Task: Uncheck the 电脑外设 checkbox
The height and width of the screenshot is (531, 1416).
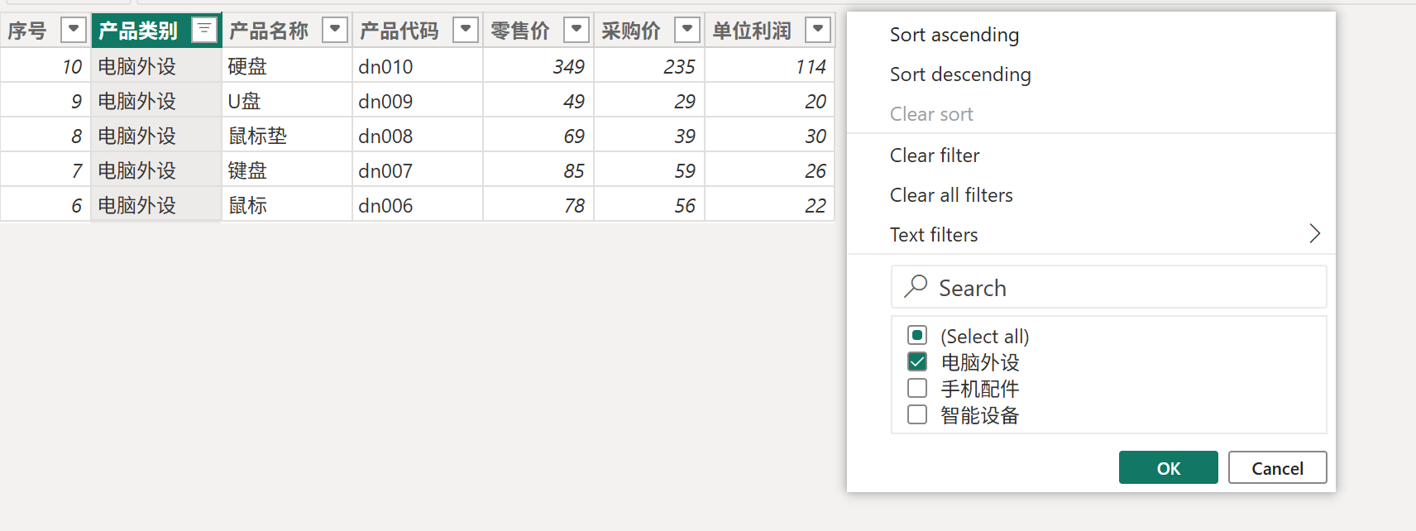Action: click(x=917, y=361)
